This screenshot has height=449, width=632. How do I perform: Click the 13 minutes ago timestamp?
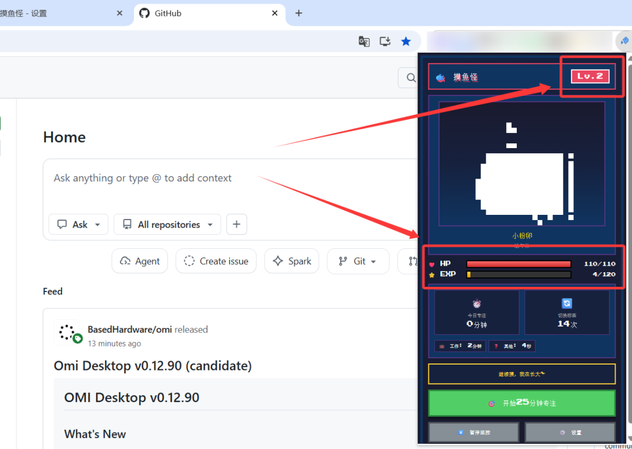[115, 344]
